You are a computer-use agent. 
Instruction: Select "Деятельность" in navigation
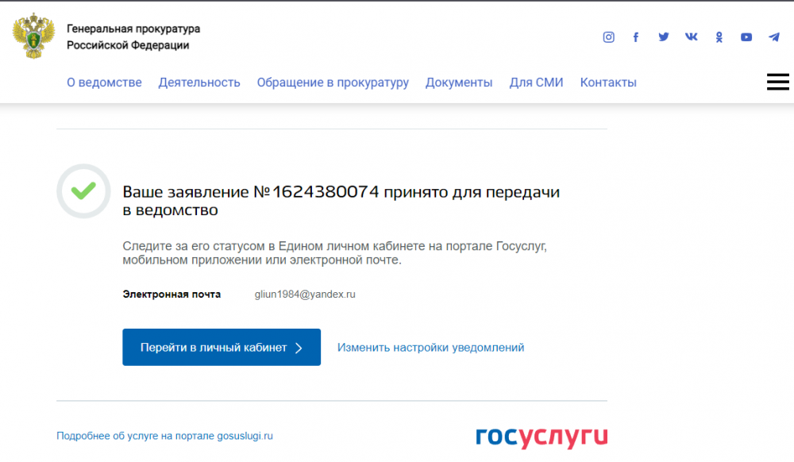(x=199, y=83)
